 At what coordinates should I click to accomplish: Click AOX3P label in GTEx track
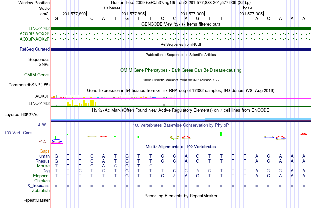(x=43, y=96)
